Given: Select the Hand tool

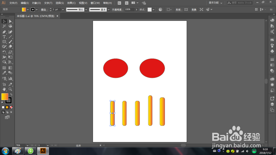Looking at the screenshot, I should tap(4, 89).
